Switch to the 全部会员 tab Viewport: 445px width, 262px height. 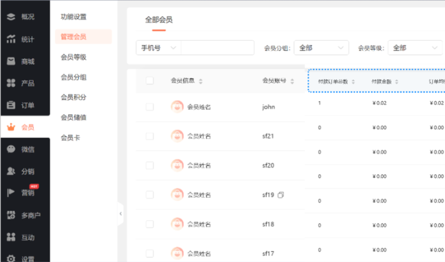click(x=159, y=20)
